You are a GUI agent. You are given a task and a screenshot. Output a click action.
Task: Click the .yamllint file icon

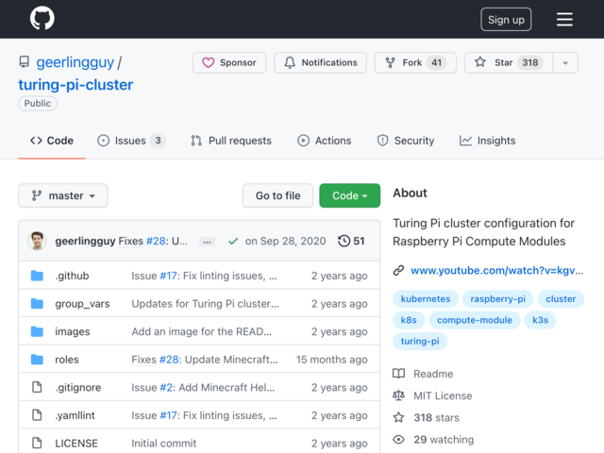pyautogui.click(x=37, y=415)
